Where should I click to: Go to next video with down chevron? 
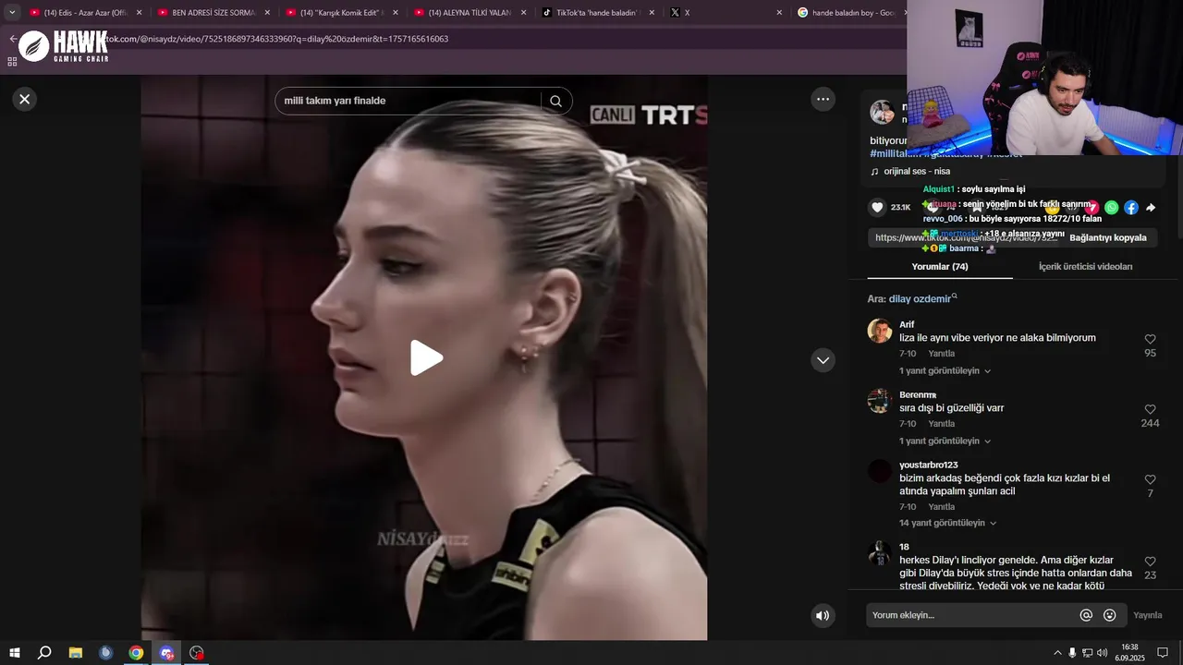[823, 360]
